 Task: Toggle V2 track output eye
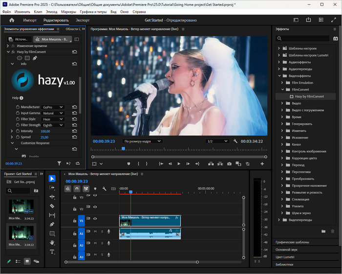click(95, 206)
